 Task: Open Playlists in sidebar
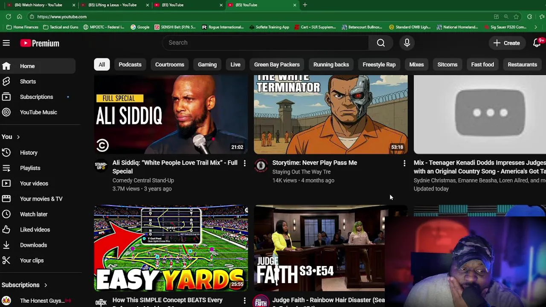click(x=30, y=168)
